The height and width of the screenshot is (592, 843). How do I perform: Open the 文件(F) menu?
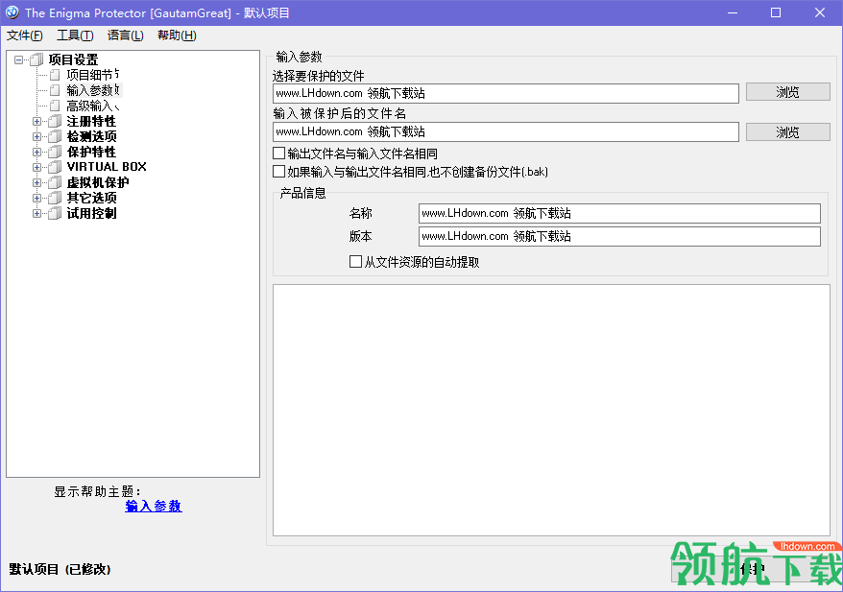(x=25, y=36)
